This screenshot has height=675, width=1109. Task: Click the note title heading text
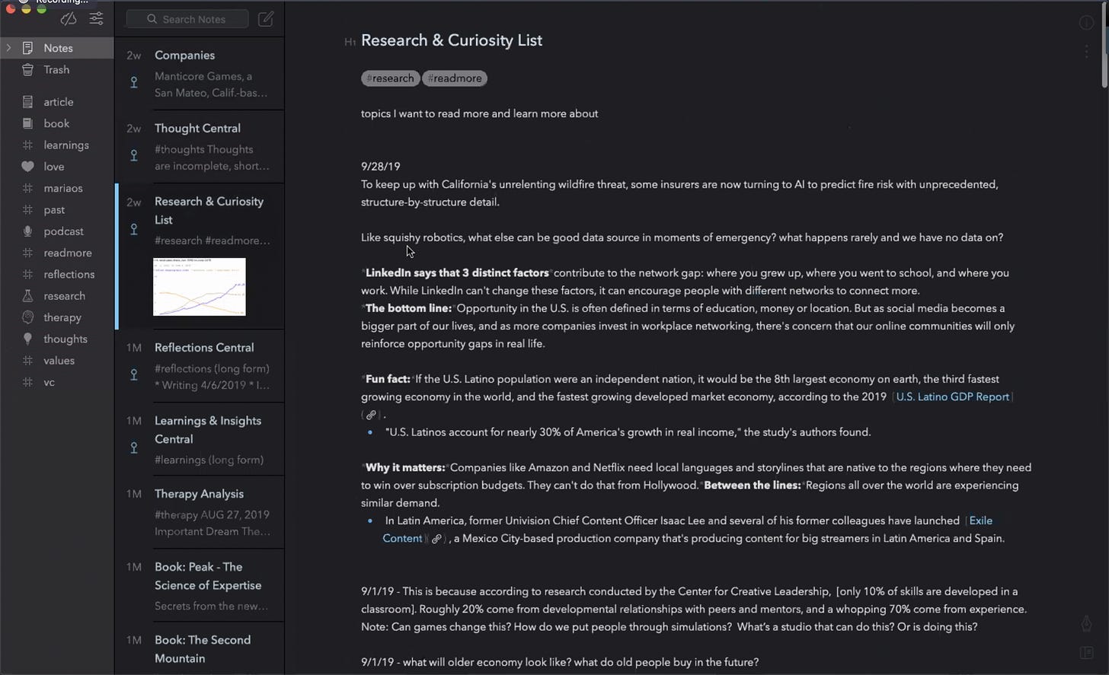coord(452,41)
